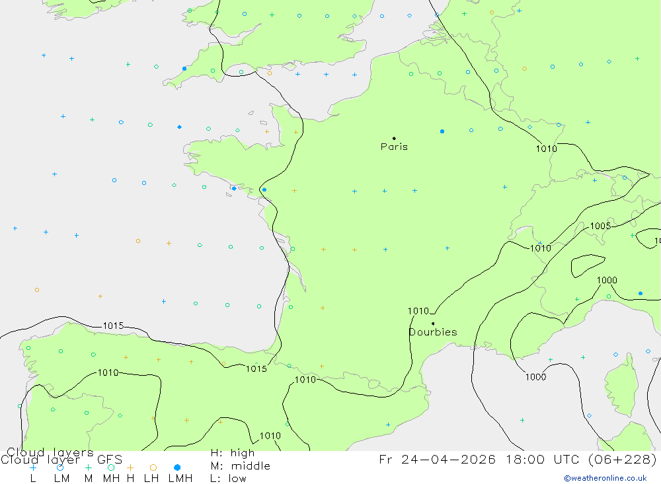
Task: Click the blue circle LM legend symbol
Action: [x=60, y=467]
